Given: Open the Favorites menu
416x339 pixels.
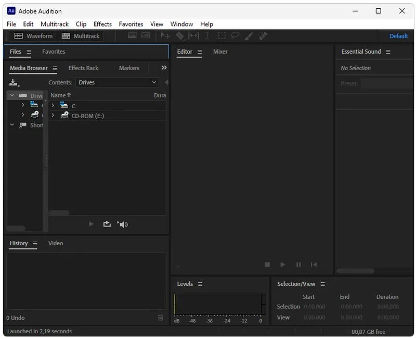Looking at the screenshot, I should 131,24.
